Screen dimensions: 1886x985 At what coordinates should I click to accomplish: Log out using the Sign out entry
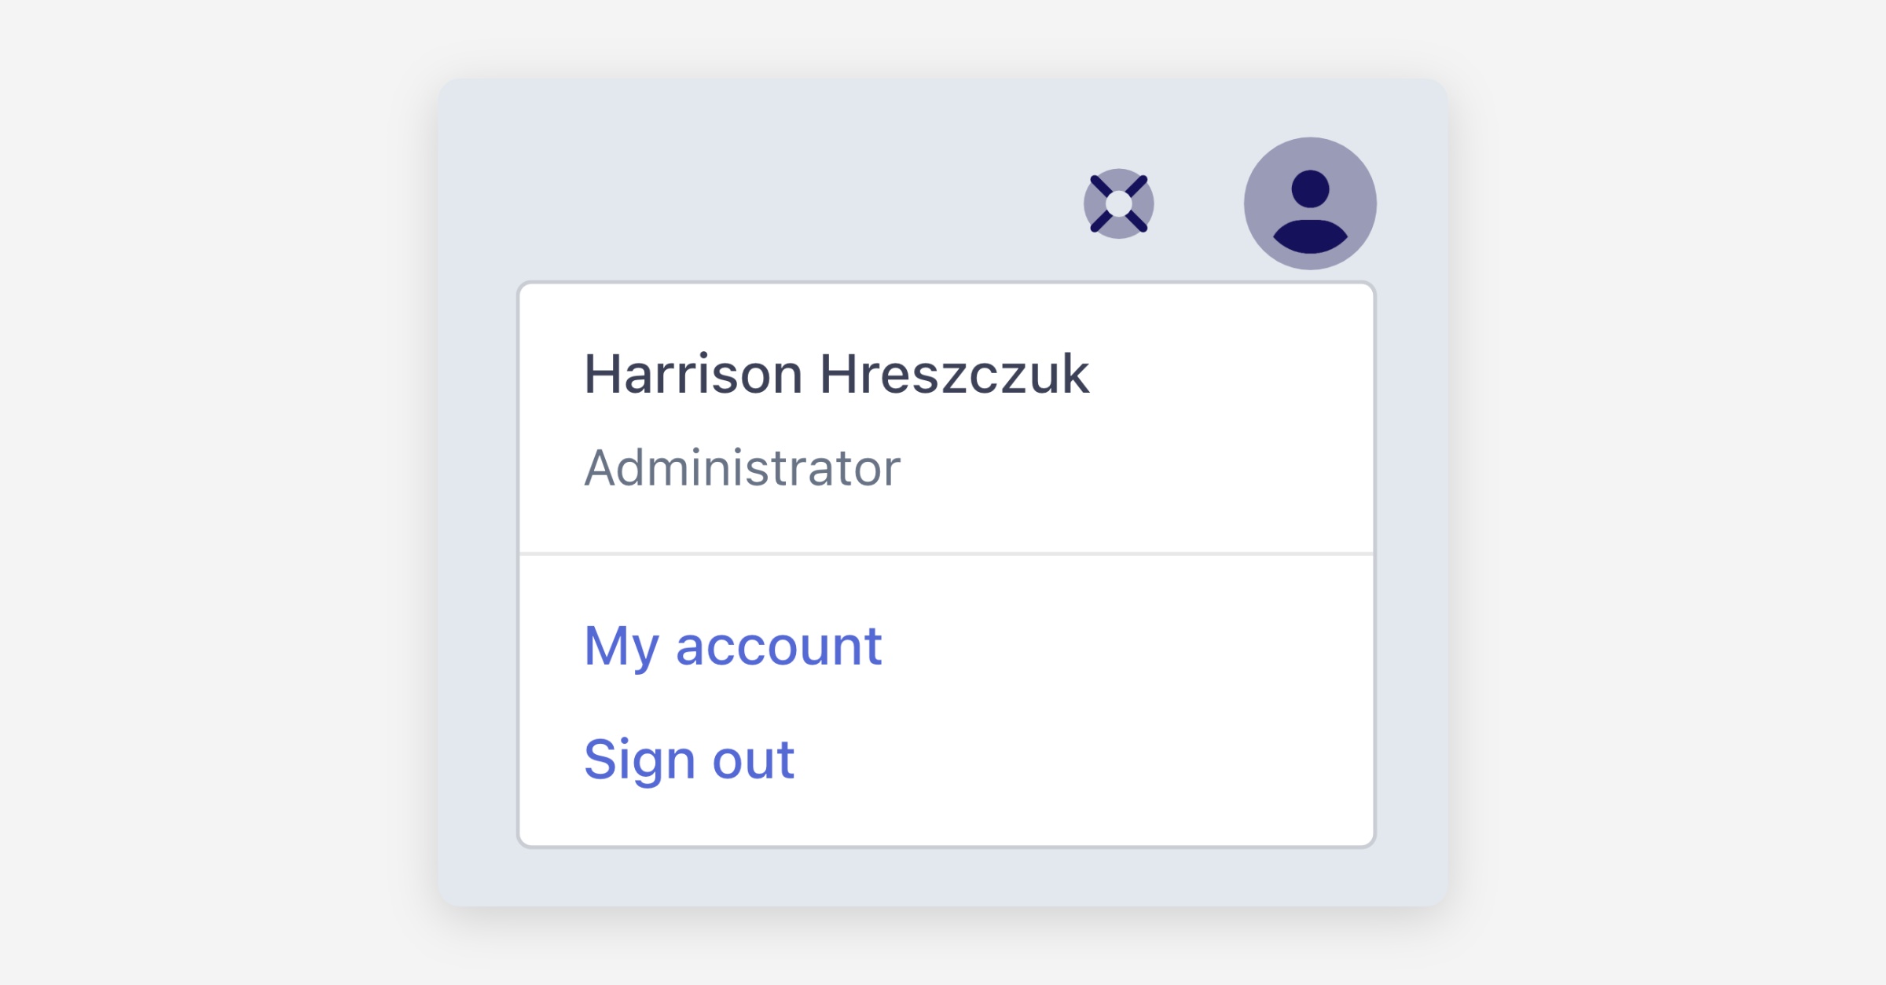click(x=689, y=760)
